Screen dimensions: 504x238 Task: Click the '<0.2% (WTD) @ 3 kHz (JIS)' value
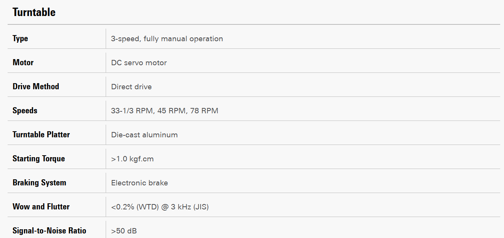tap(160, 207)
